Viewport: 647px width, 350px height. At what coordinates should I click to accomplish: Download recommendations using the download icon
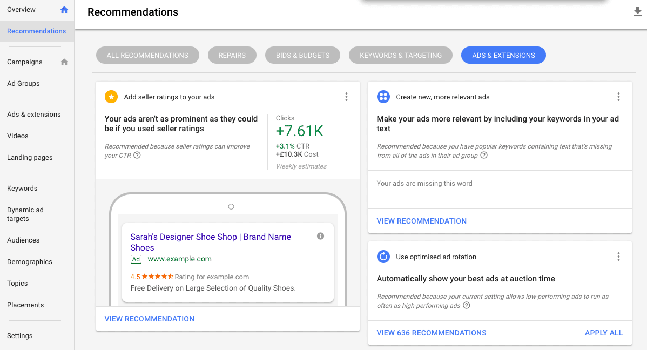click(637, 12)
